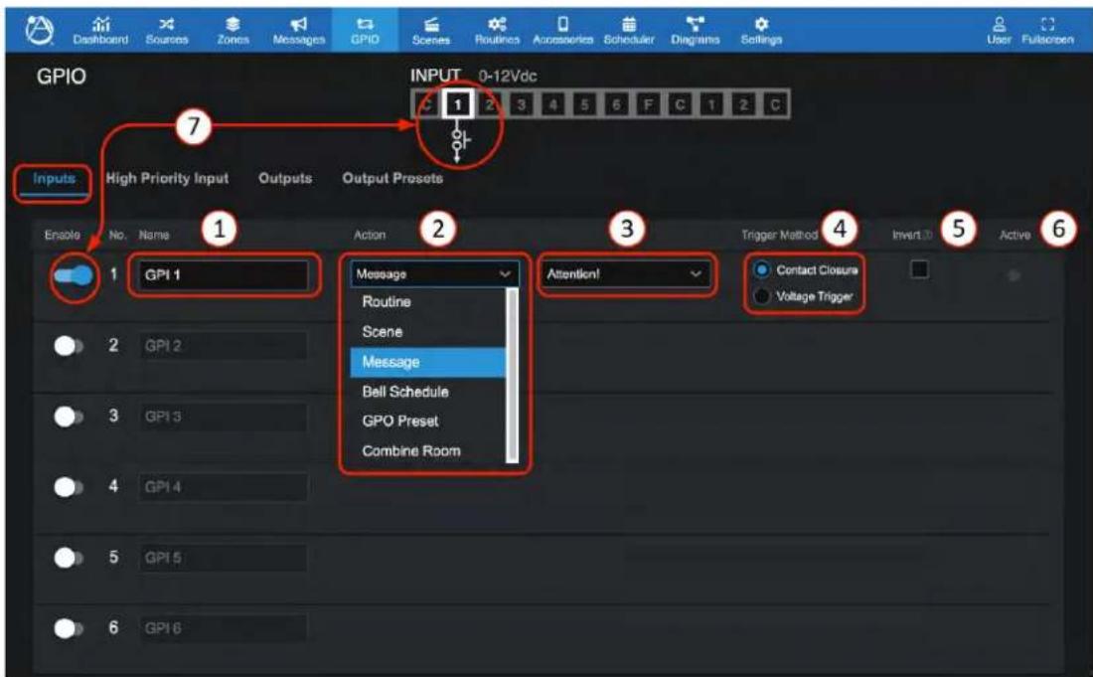Switch to the Inputs tab
The image size is (1093, 677).
[54, 179]
